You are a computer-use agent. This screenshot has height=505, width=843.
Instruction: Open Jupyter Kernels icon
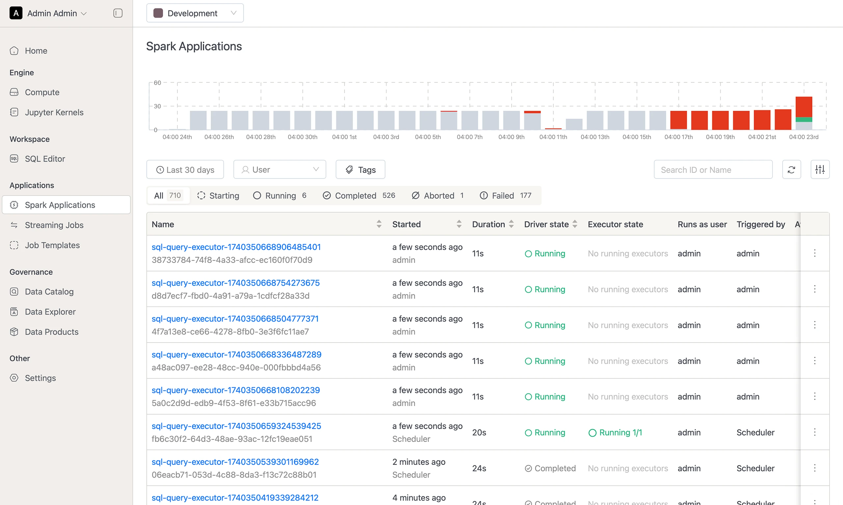tap(14, 112)
